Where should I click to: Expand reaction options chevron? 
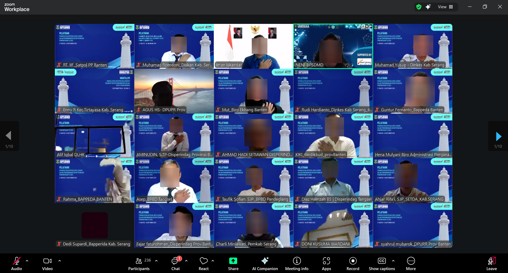pos(213,261)
